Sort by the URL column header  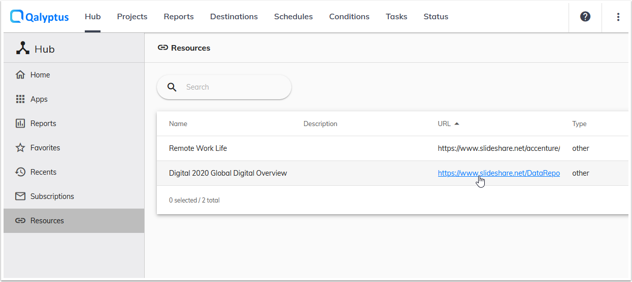click(x=444, y=124)
